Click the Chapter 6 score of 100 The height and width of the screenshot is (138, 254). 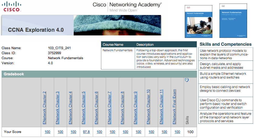point(99,132)
